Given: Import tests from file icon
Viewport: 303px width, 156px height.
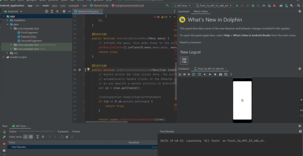Looking at the screenshot, I should [x=67, y=137].
